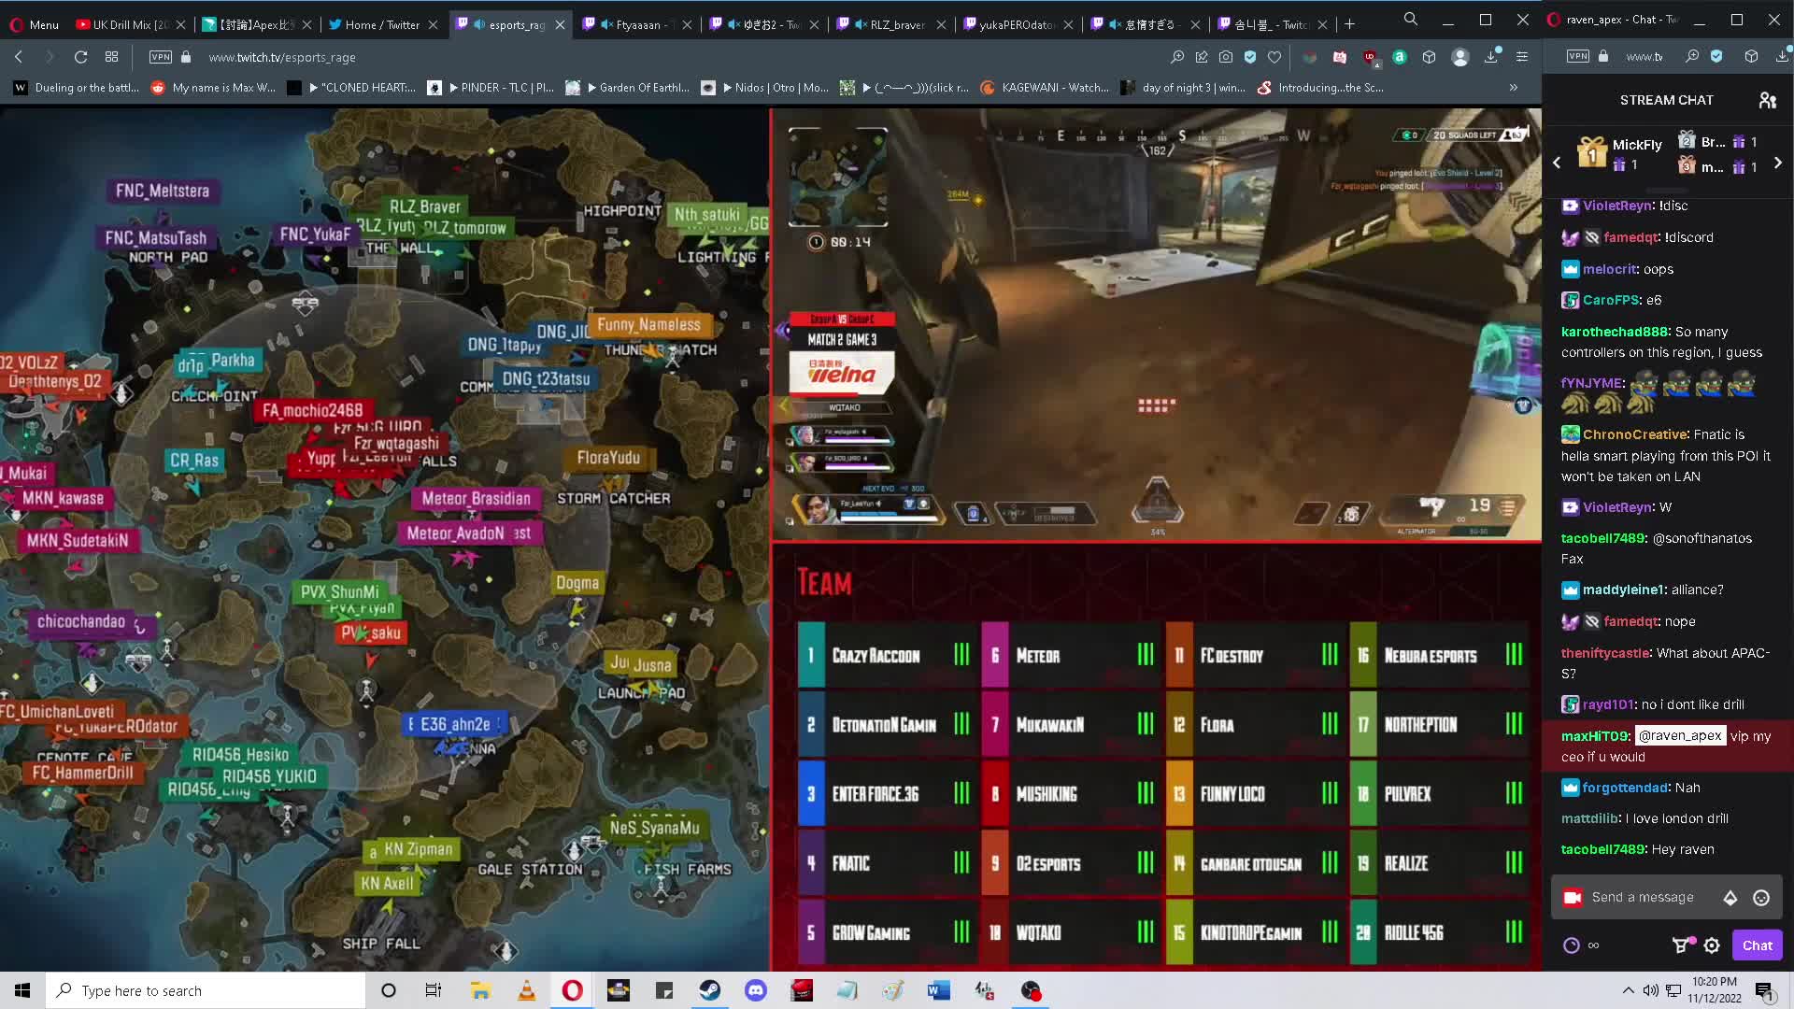Open the volume control in system tray
The width and height of the screenshot is (1794, 1009).
click(1651, 990)
